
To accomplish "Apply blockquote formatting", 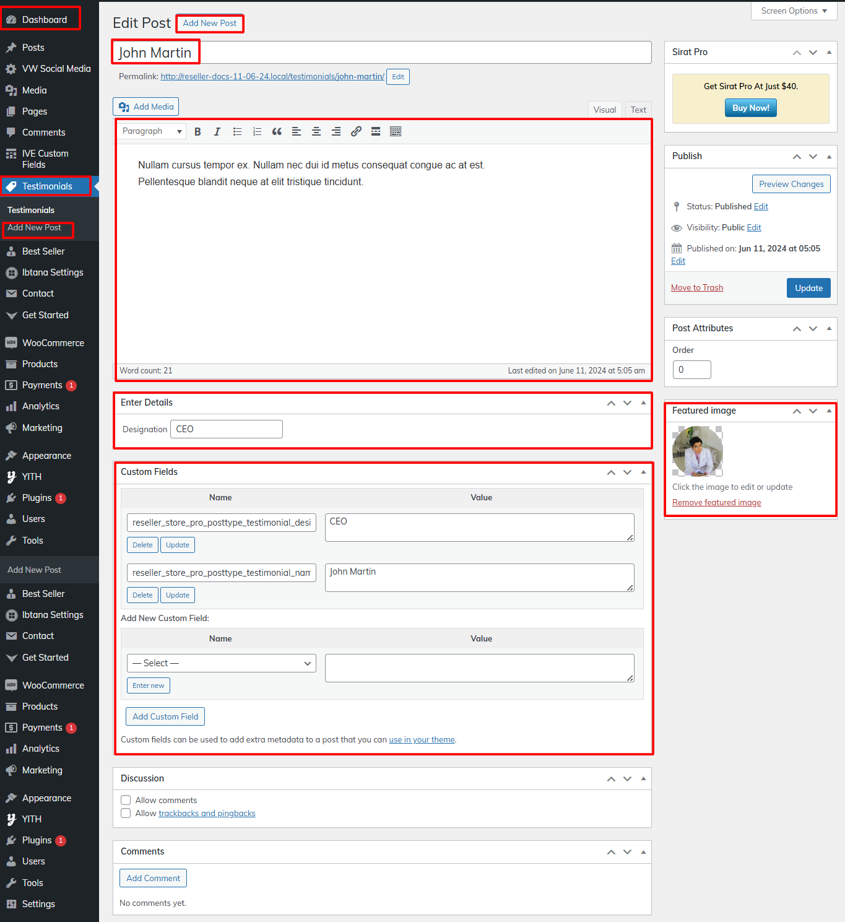I will point(277,131).
